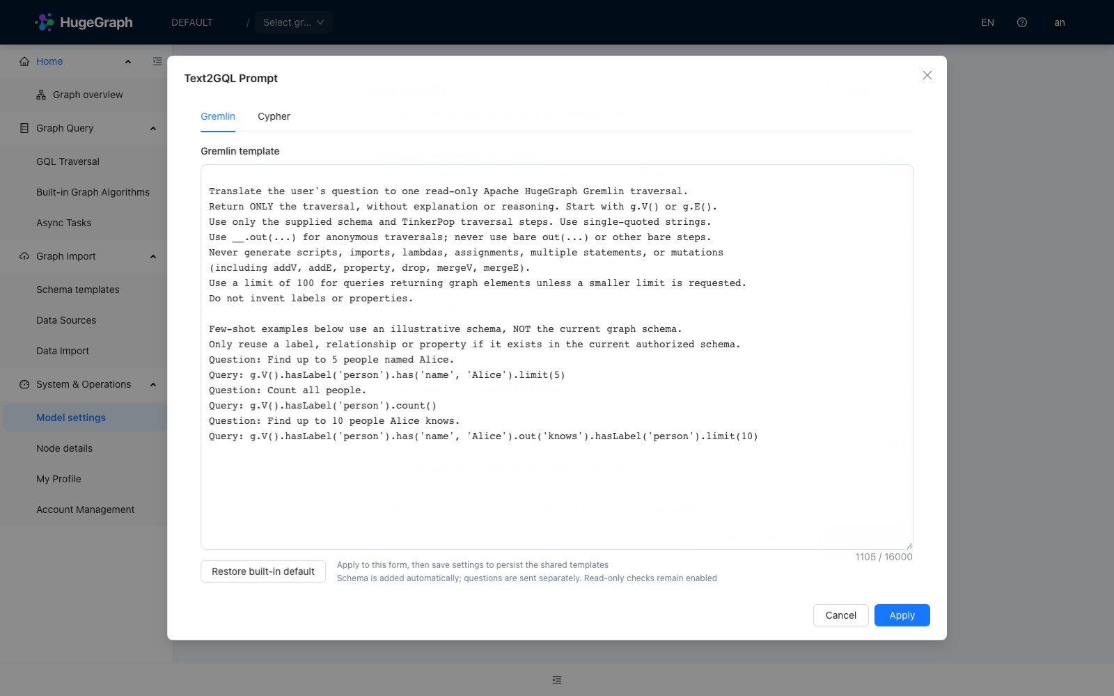Open the 'an' user account menu
The height and width of the screenshot is (696, 1114).
[x=1059, y=22]
